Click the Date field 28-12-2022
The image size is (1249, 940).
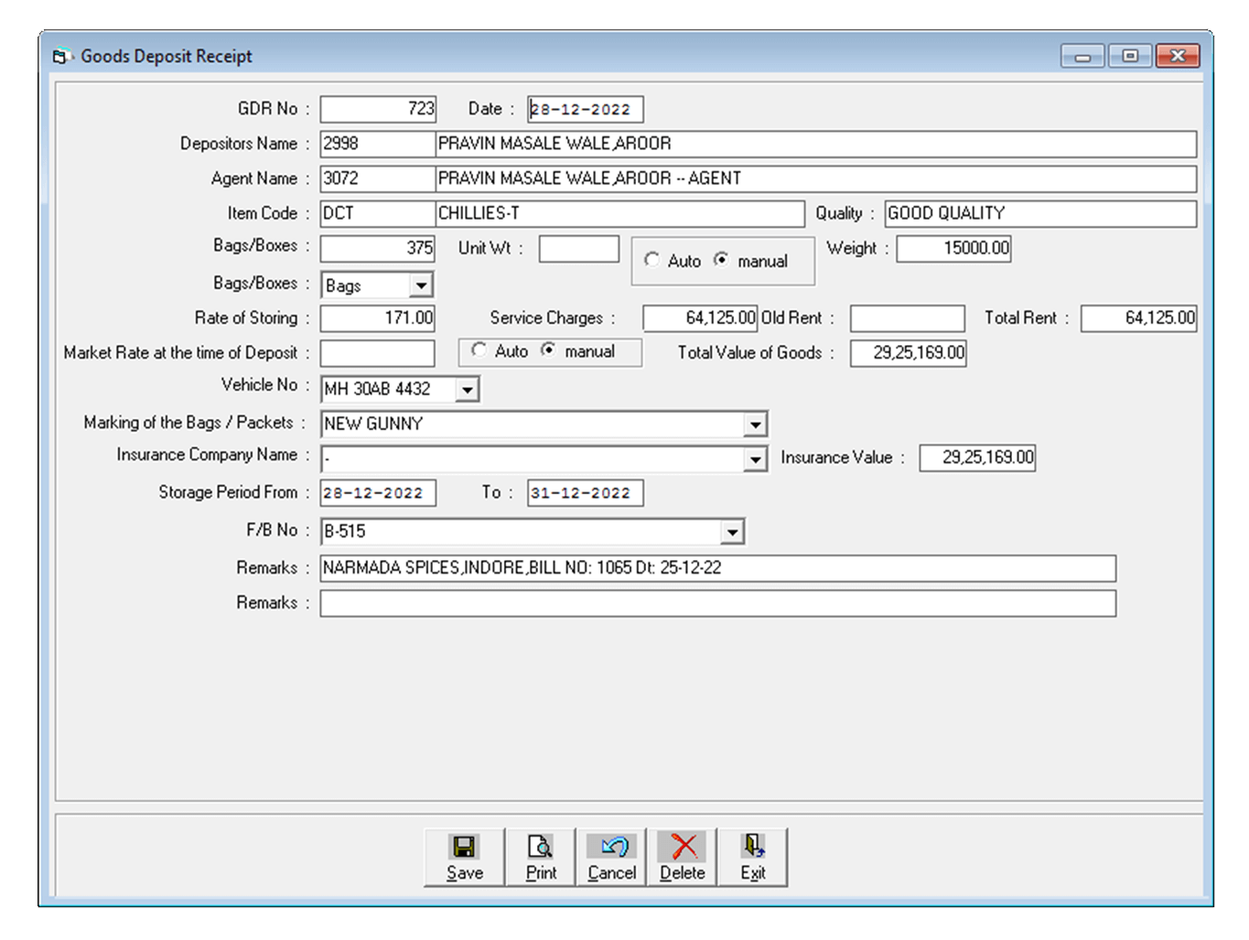click(586, 109)
